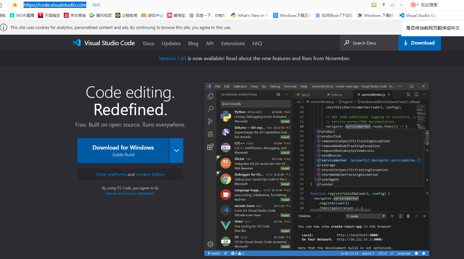Click the clear extensions list icon in Marketplace header
This screenshot has height=259, width=464.
pos(278,94)
